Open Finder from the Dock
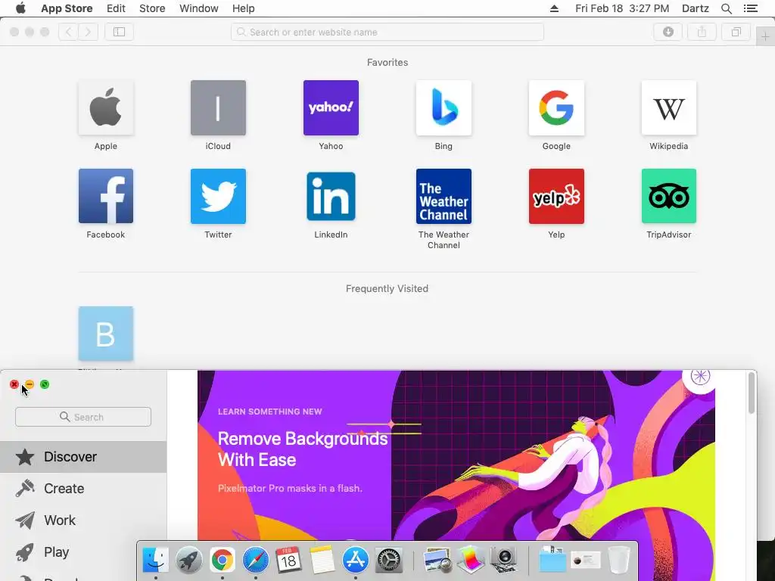 point(156,560)
